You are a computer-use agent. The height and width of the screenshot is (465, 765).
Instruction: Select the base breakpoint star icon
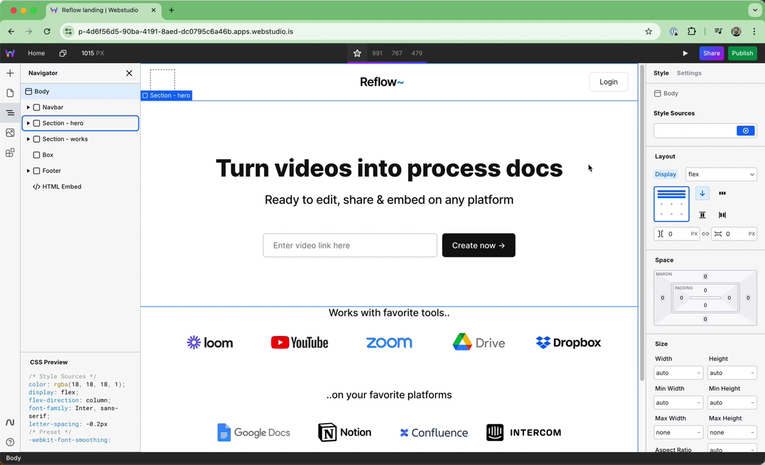pos(357,53)
